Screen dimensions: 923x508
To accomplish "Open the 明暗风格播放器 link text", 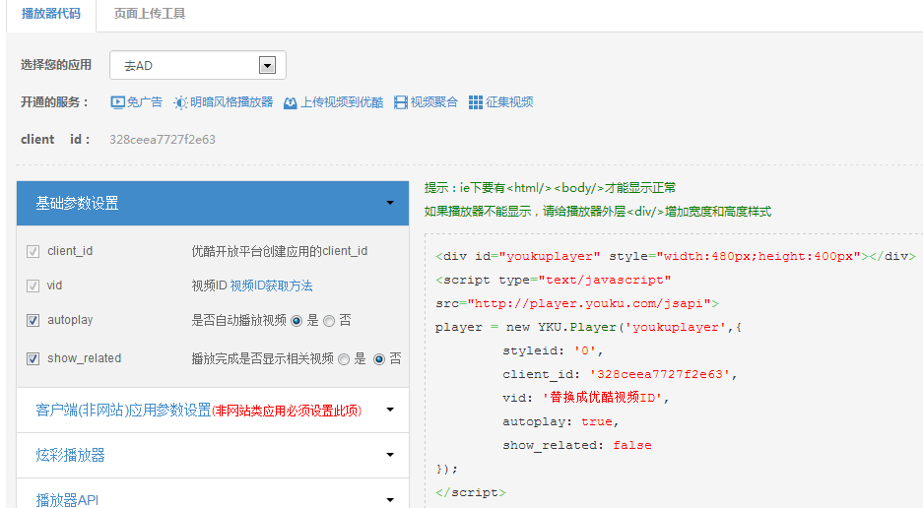I will pyautogui.click(x=231, y=101).
